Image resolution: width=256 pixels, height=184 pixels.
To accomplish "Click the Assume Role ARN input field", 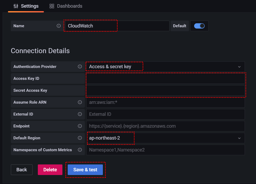I will tap(165, 102).
